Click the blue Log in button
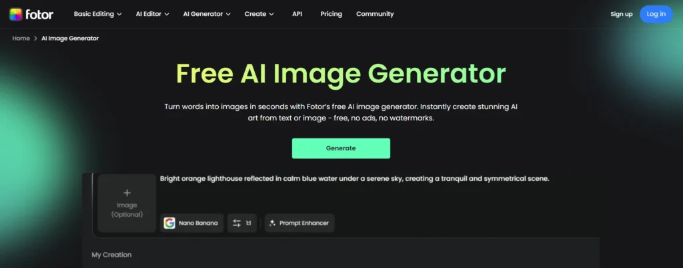Screen dimensions: 683x268 [x=656, y=14]
